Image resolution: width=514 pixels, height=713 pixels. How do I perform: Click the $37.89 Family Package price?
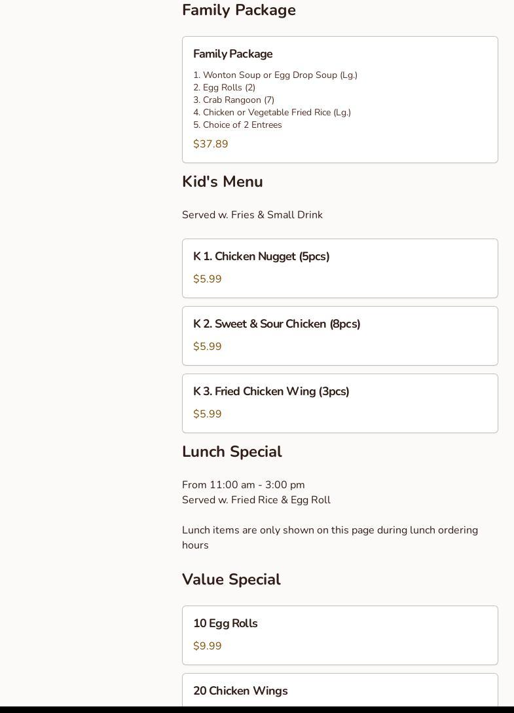(211, 144)
